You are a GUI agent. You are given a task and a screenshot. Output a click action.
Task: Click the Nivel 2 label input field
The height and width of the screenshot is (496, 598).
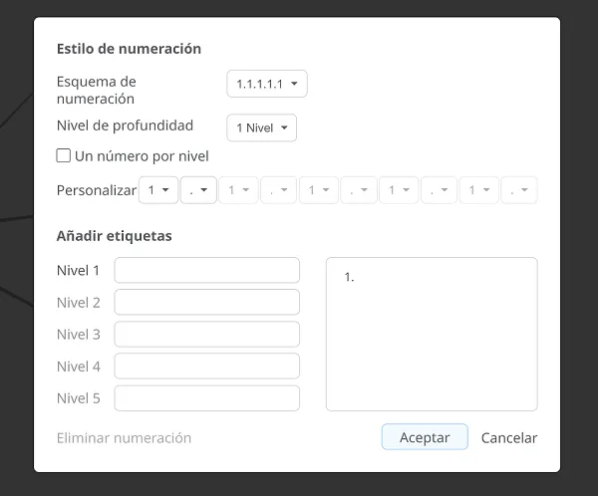click(x=207, y=303)
